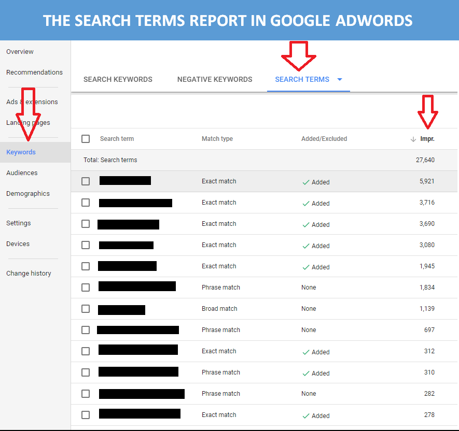
Task: Click the green Added checkmark in 3,690 row
Action: click(306, 224)
